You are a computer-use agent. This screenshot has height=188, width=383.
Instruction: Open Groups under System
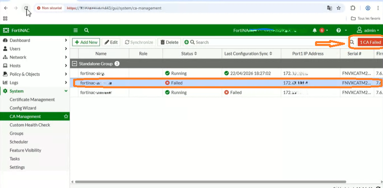pyautogui.click(x=17, y=133)
